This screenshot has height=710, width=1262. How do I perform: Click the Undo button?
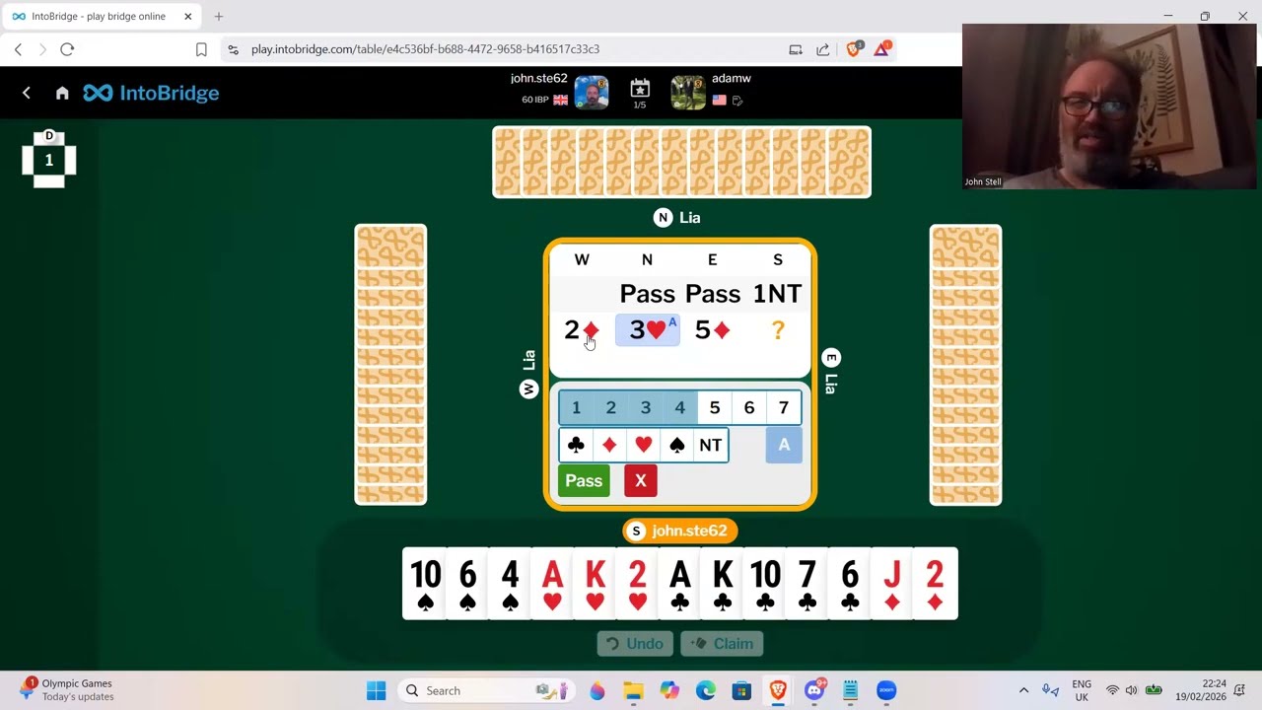(635, 644)
